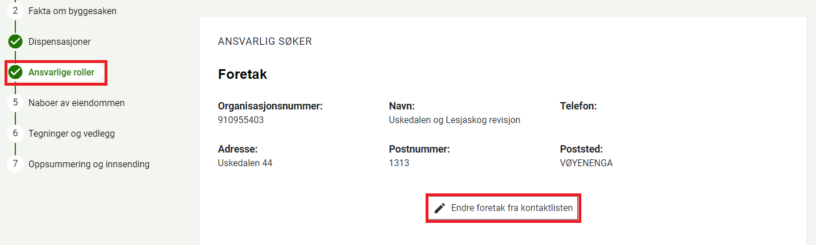The image size is (816, 245).
Task: Click the step 2 number circle
Action: (x=15, y=11)
